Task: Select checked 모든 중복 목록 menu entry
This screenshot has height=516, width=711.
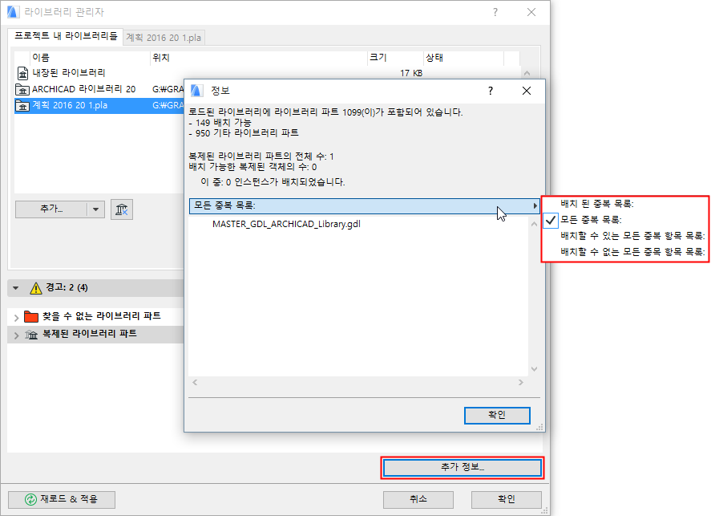Action: tap(625, 220)
